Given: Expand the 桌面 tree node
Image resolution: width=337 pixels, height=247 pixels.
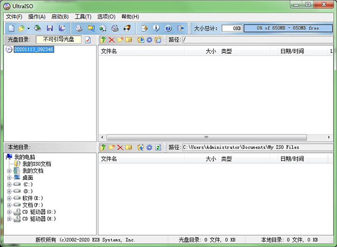Looking at the screenshot, I should [x=9, y=177].
